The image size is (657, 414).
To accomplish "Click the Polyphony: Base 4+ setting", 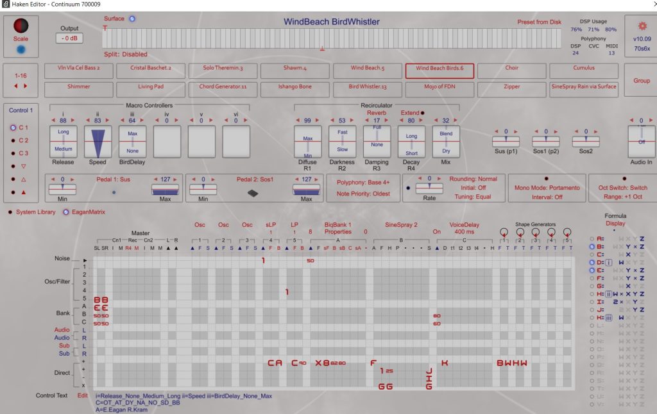I will tap(363, 183).
